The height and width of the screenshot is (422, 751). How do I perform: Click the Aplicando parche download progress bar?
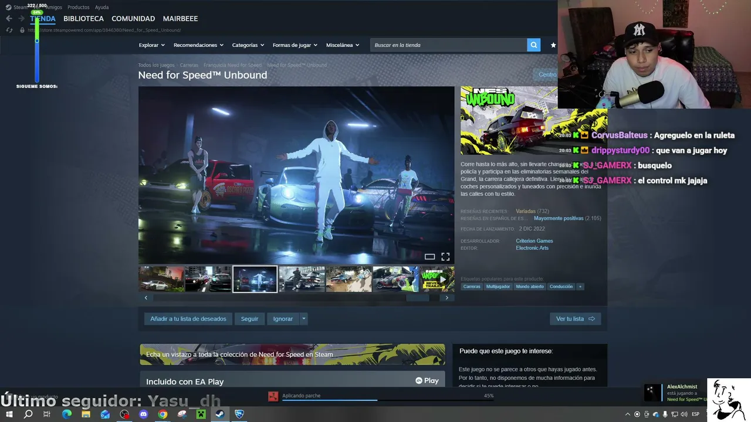click(388, 400)
